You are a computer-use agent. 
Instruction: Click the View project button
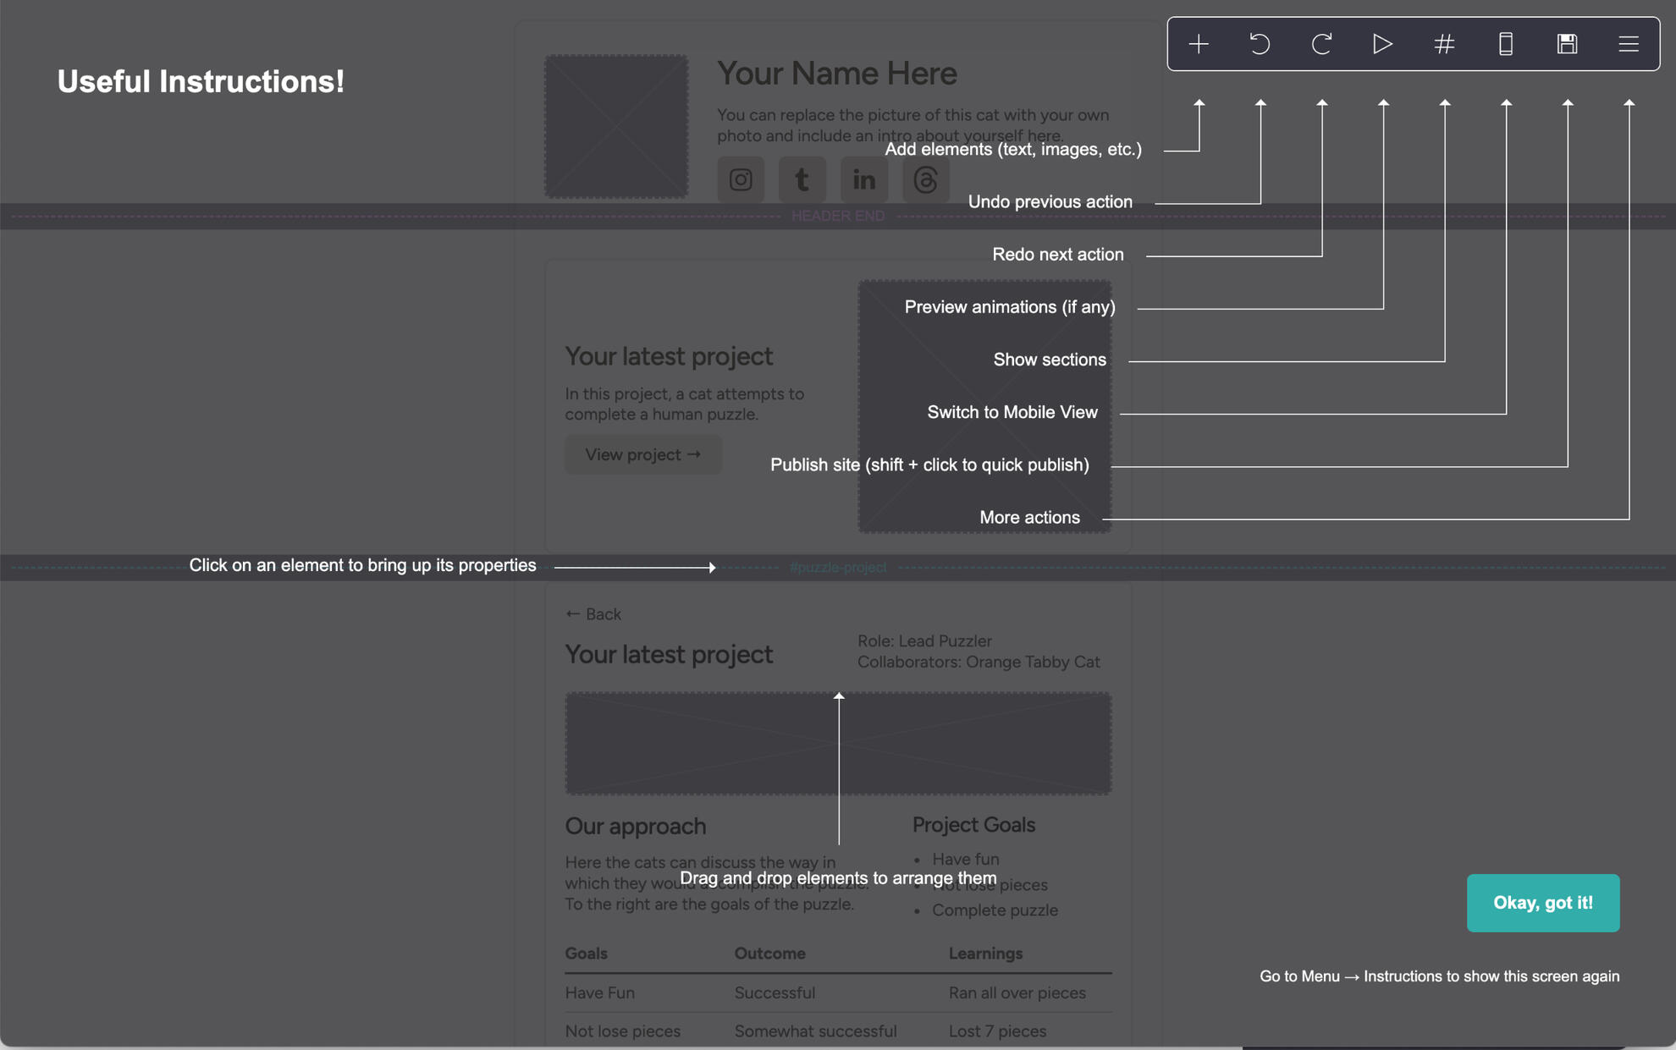(642, 454)
